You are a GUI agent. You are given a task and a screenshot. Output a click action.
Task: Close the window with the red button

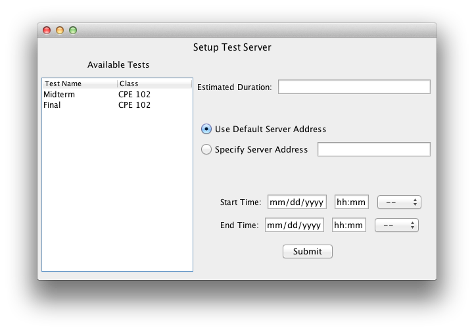pos(47,30)
